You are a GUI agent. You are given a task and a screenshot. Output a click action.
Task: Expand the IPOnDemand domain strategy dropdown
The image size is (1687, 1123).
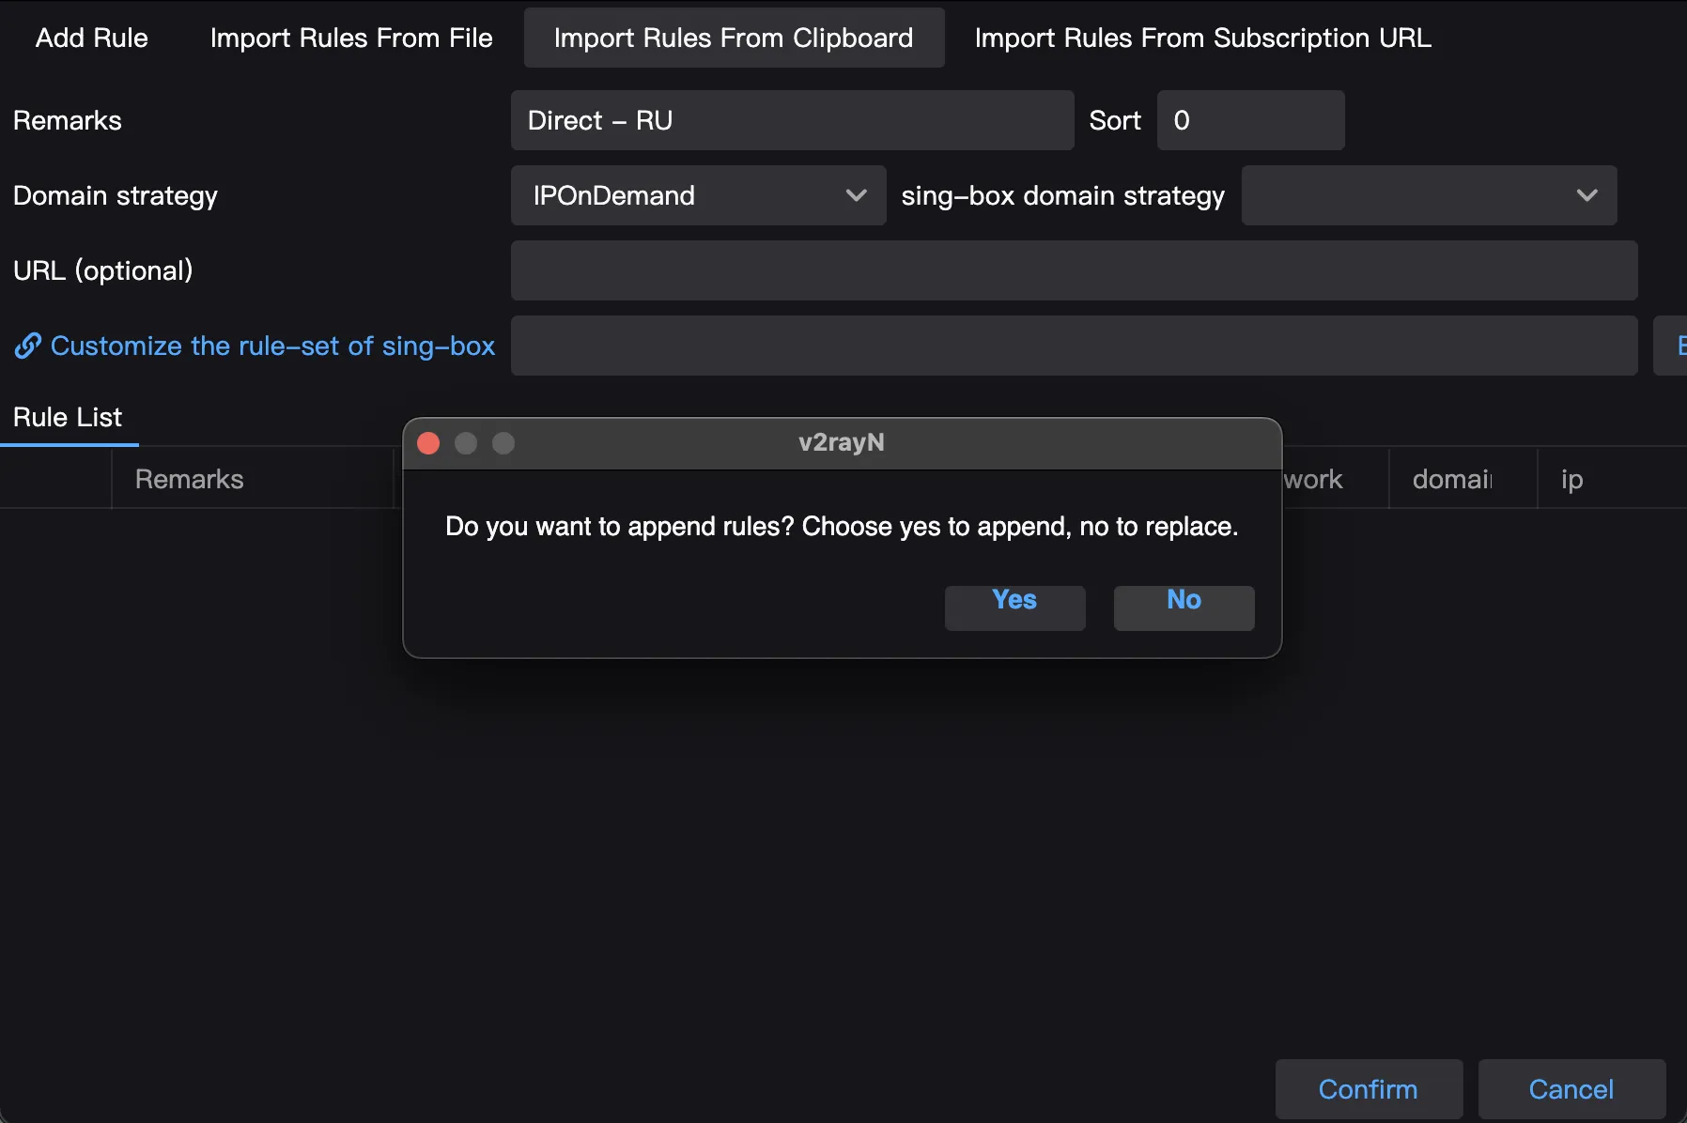(697, 195)
